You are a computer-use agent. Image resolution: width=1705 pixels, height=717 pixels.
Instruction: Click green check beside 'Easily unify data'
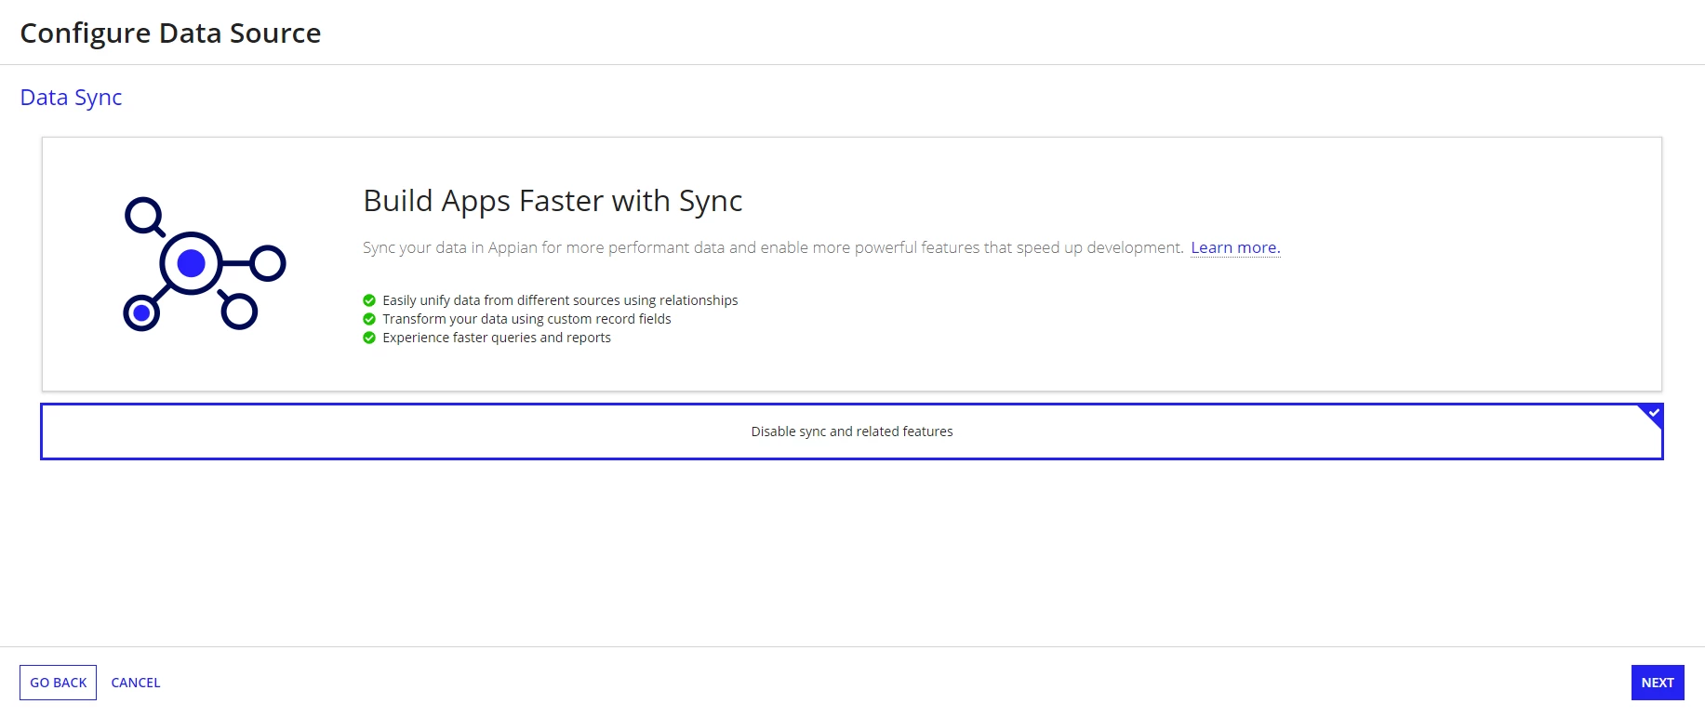tap(369, 300)
